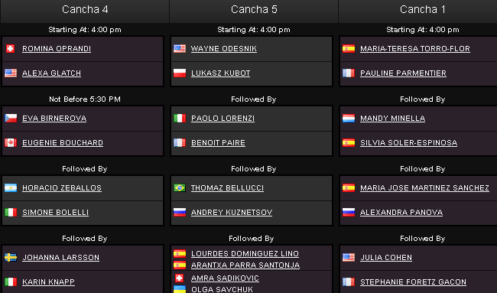Open Karin Knapp player link
Viewport: 497px width, 293px height.
(x=48, y=282)
